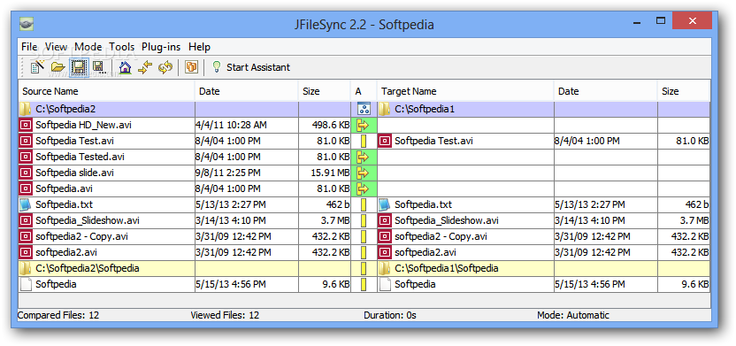
Task: Click the Start Assistant button label
Action: [x=258, y=67]
